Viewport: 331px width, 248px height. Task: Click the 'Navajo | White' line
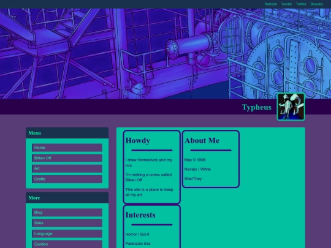click(x=197, y=169)
